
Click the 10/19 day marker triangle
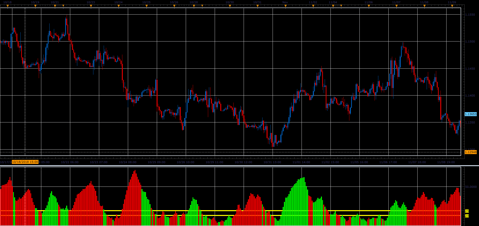[35, 7]
